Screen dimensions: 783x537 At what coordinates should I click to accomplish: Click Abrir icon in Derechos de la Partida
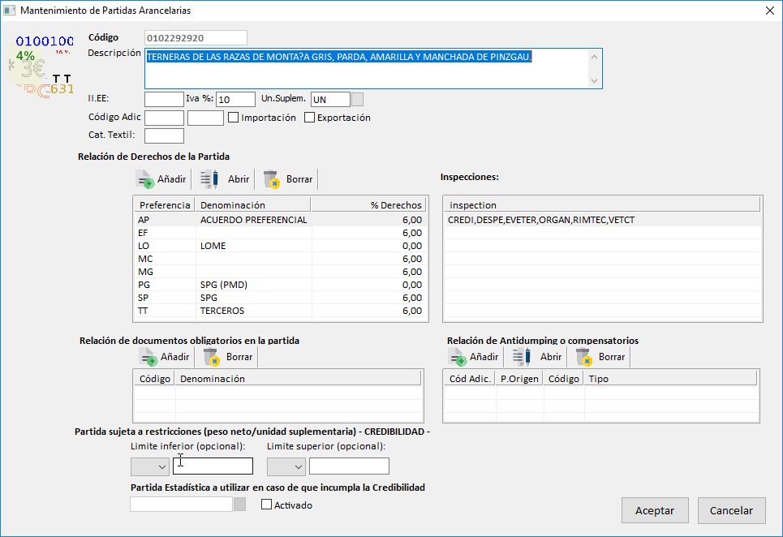tap(209, 179)
